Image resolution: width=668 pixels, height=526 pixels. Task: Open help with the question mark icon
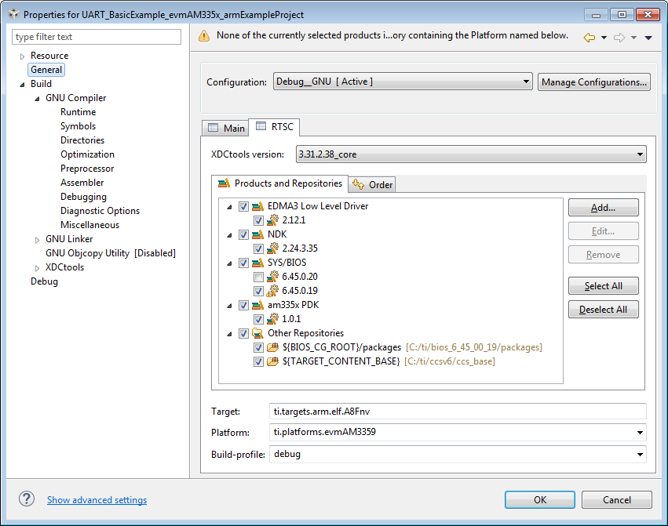pyautogui.click(x=27, y=499)
